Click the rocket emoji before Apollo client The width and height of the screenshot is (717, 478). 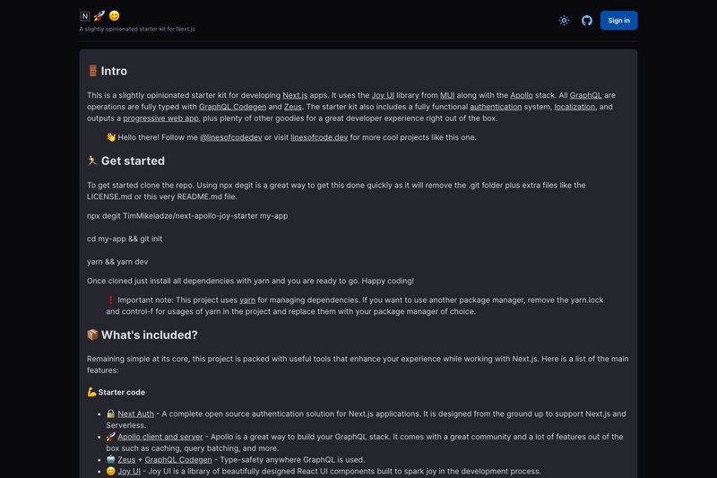tap(110, 437)
